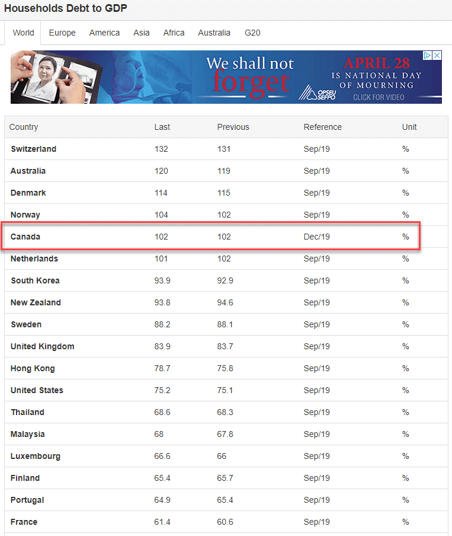Click Australia's last value 120
This screenshot has width=452, height=536.
161,171
